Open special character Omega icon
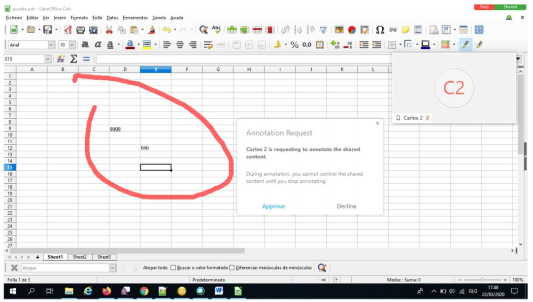The width and height of the screenshot is (533, 302). (380, 30)
